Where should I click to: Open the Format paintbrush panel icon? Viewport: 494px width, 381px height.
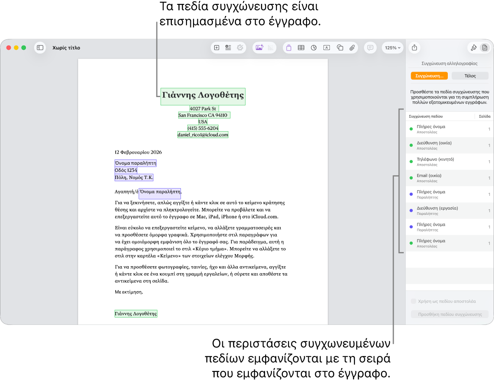pyautogui.click(x=474, y=47)
